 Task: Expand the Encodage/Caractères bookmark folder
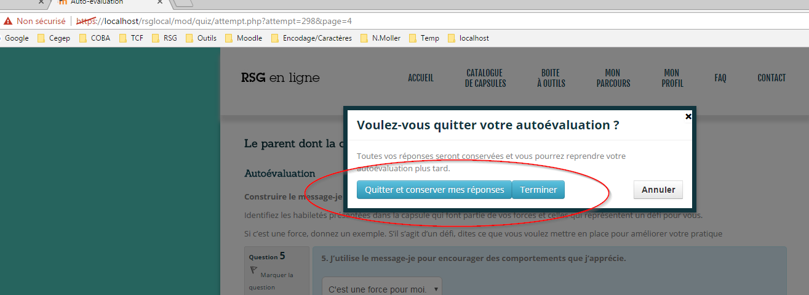[311, 38]
